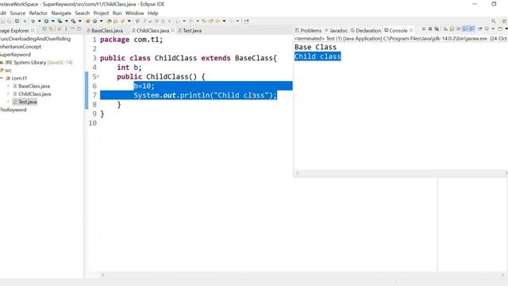Image resolution: width=508 pixels, height=286 pixels.
Task: Open the Coverage dropdown arrow
Action: click(67, 21)
